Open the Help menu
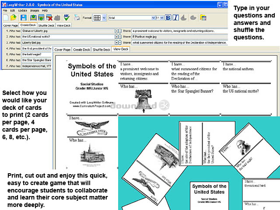The image size is (280, 210). (x=45, y=10)
